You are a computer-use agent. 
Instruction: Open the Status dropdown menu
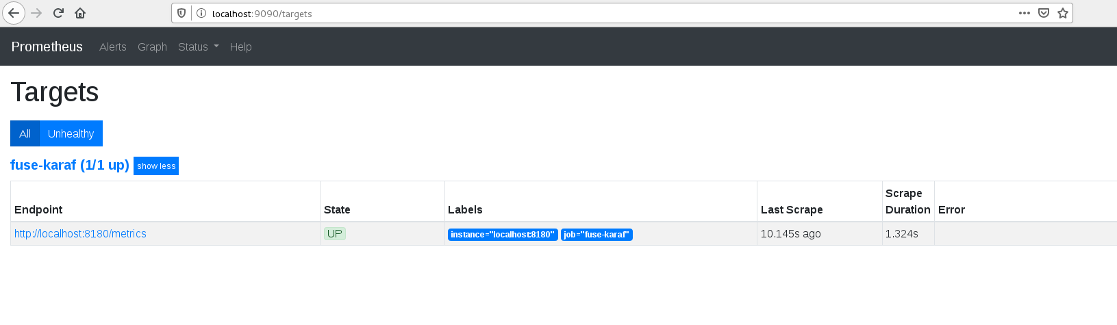point(199,47)
